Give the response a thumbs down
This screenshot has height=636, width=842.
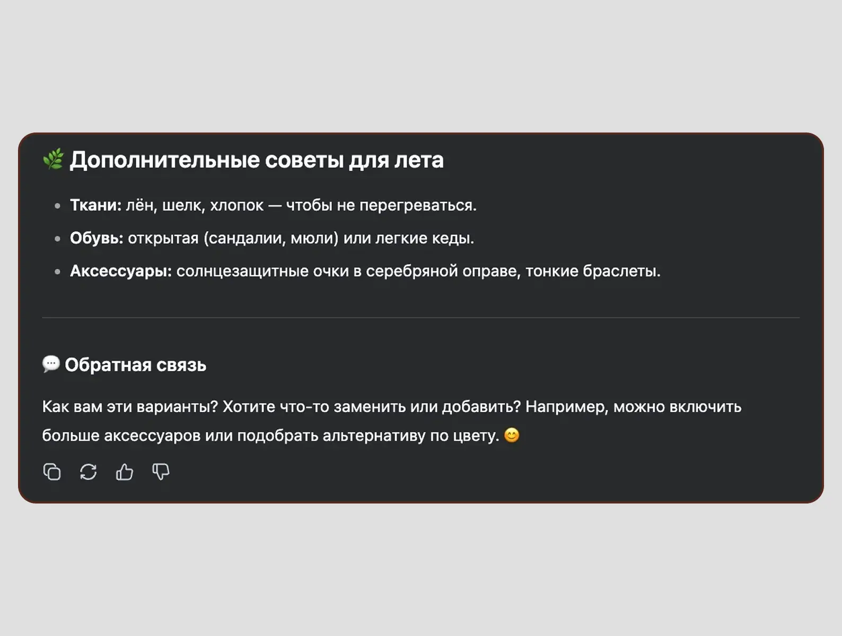click(161, 472)
